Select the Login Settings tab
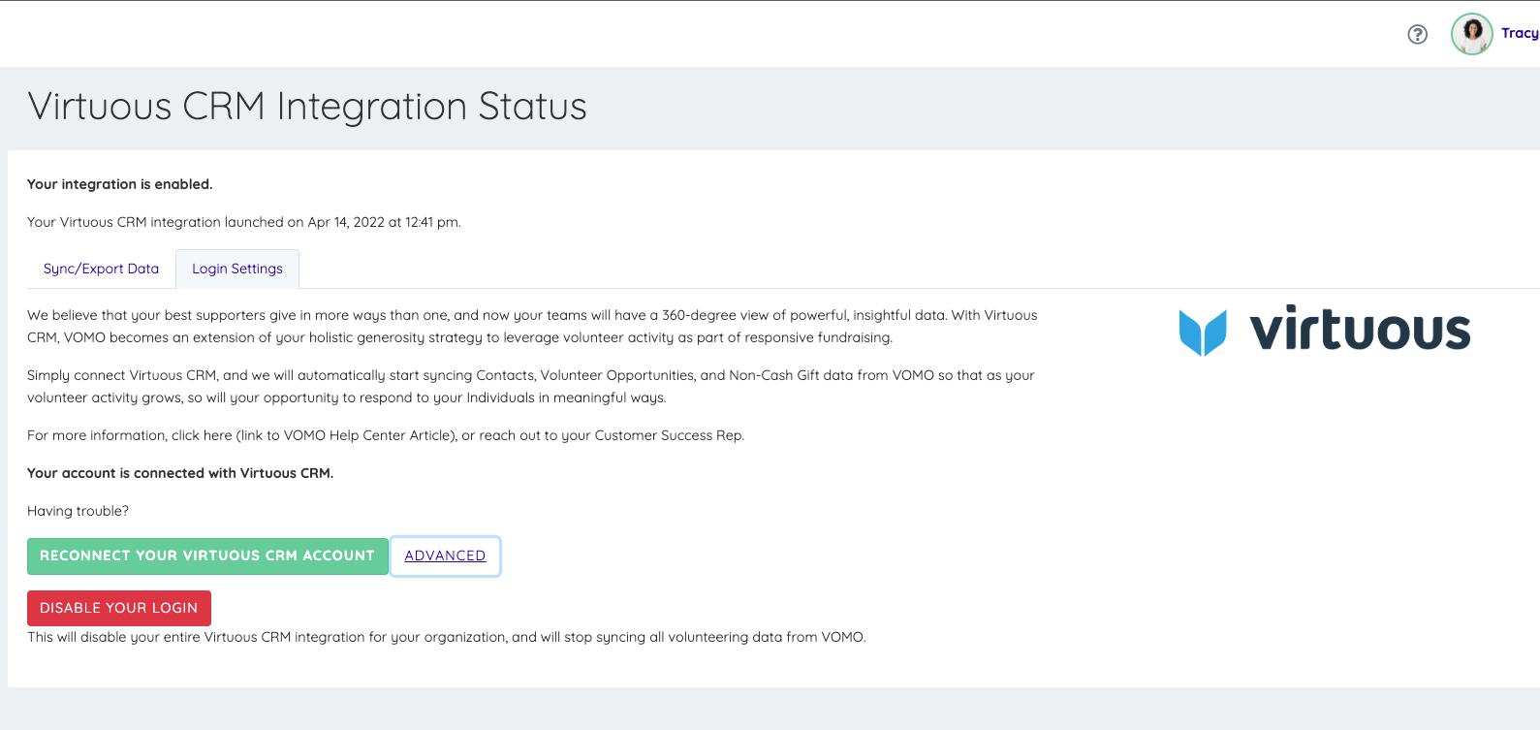Screen dimensions: 1540x730 click(237, 269)
